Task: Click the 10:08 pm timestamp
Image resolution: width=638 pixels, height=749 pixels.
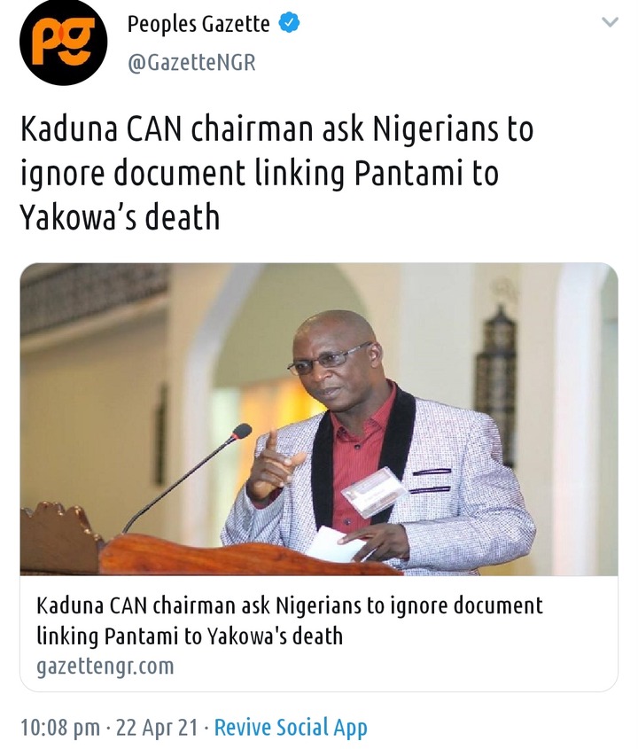Action: 60,728
